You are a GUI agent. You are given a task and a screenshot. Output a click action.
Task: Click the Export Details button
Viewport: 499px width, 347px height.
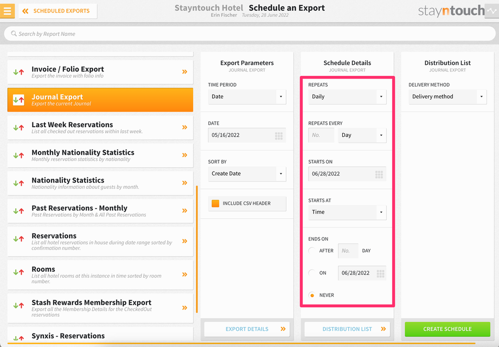coord(247,329)
